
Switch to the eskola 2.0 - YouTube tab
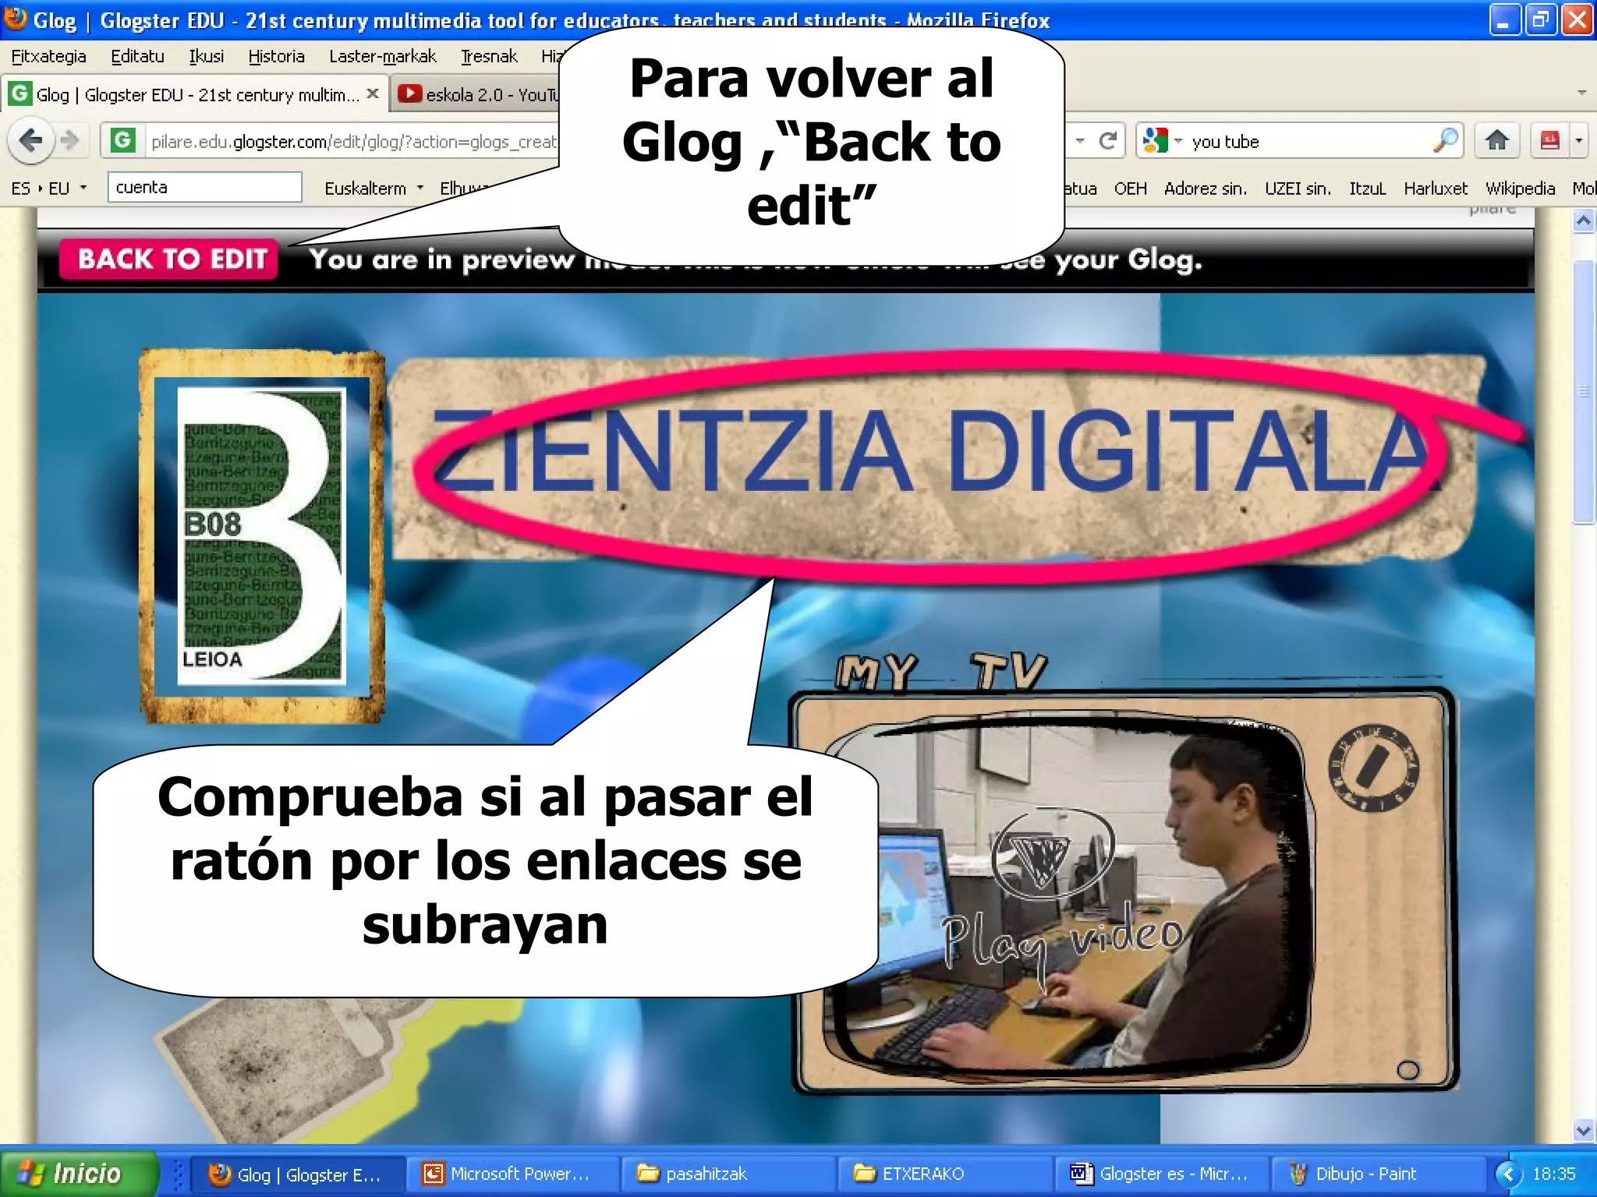477,94
